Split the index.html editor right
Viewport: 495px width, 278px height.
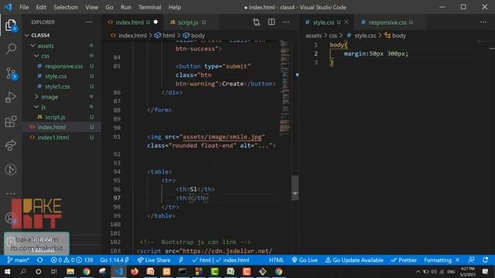click(271, 22)
